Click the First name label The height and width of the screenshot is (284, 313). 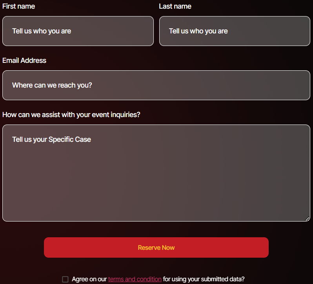(x=18, y=6)
